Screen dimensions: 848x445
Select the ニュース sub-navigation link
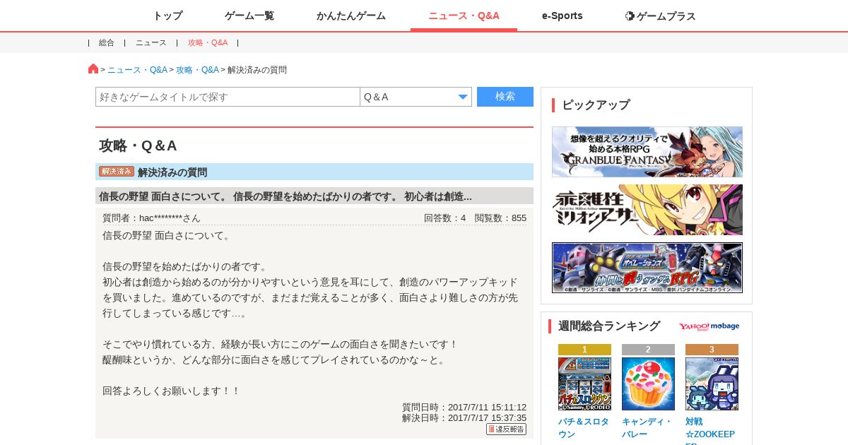click(151, 42)
